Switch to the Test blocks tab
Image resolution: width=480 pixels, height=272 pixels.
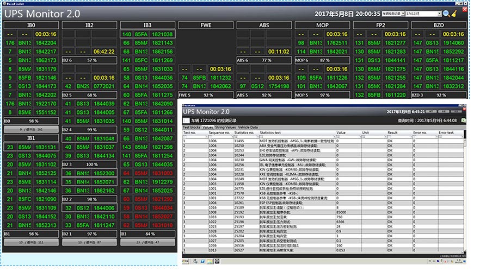[192, 127]
